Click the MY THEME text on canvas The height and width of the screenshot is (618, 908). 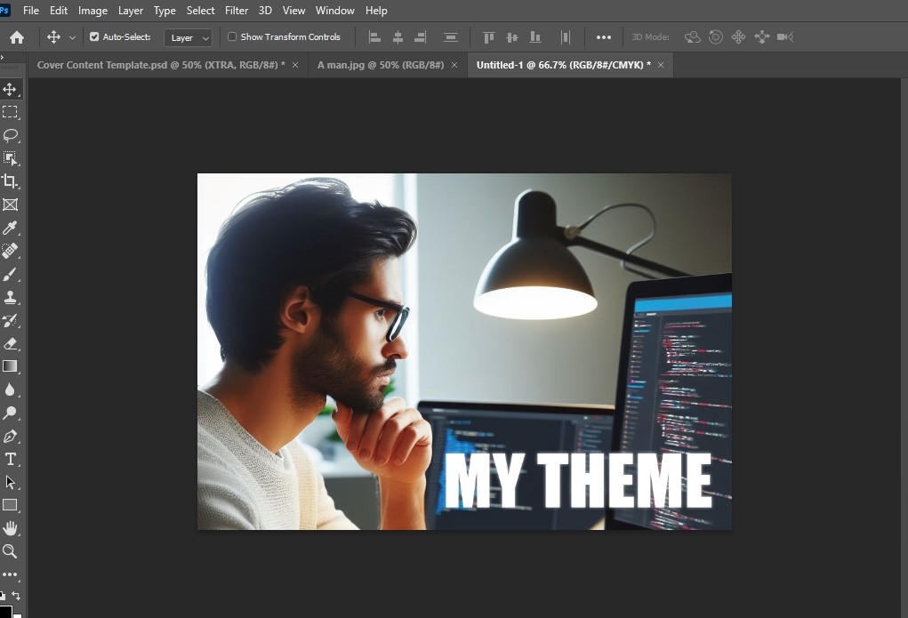coord(577,480)
